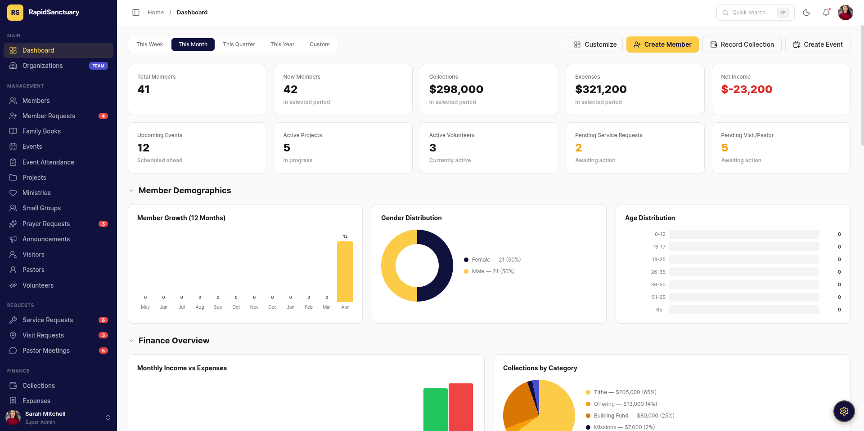
Task: Click Male legend color dot
Action: [466, 271]
